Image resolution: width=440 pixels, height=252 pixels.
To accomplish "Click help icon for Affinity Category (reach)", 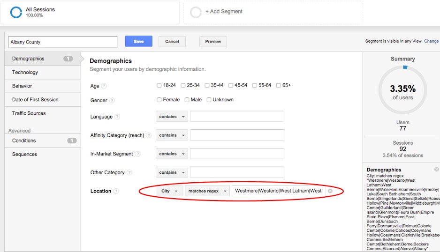I will pos(149,135).
